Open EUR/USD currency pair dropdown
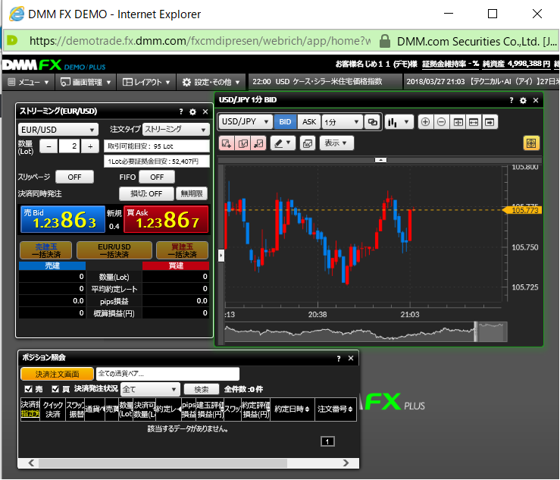 pyautogui.click(x=58, y=130)
